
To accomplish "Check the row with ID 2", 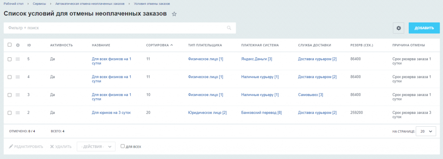I will pyautogui.click(x=10, y=112).
